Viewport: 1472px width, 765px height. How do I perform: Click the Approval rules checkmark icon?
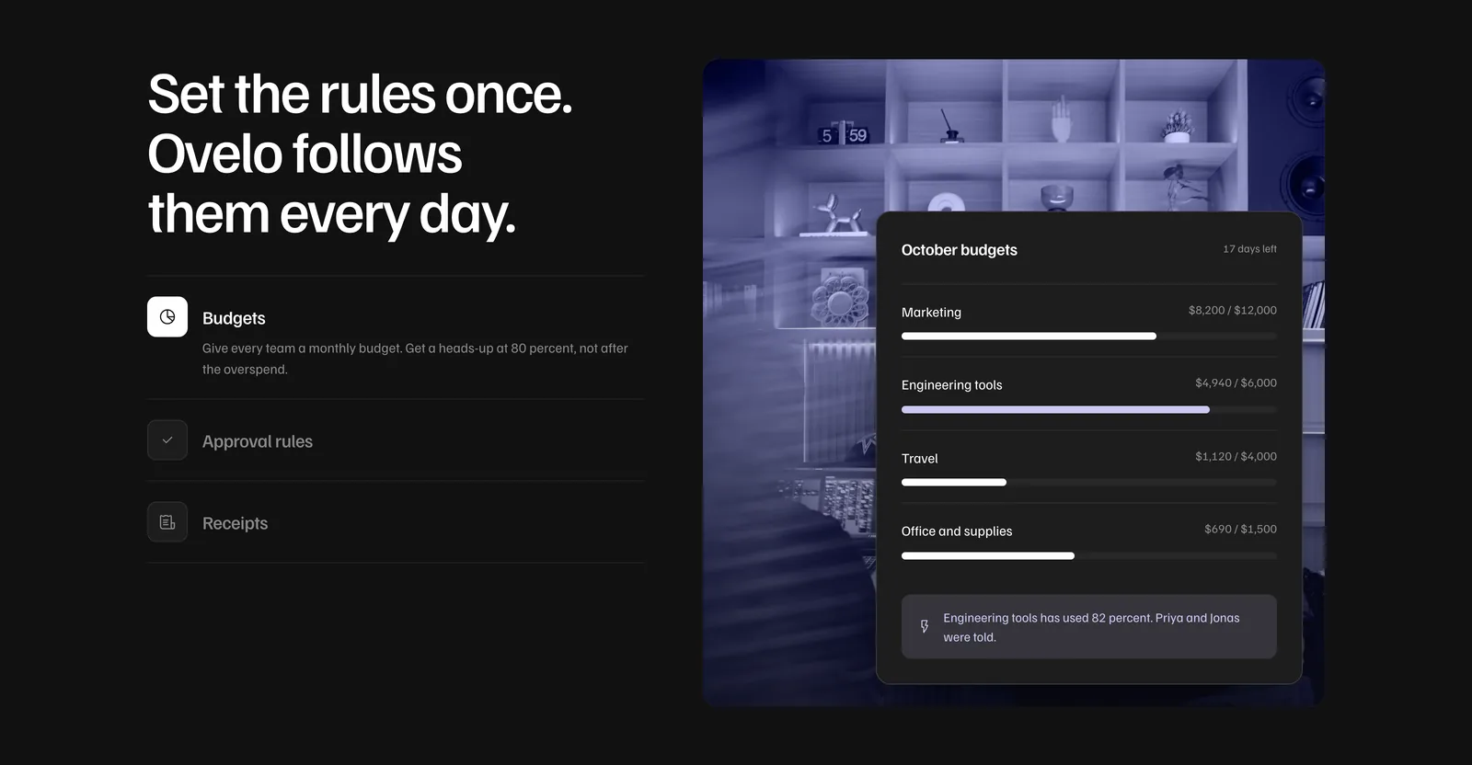coord(167,440)
